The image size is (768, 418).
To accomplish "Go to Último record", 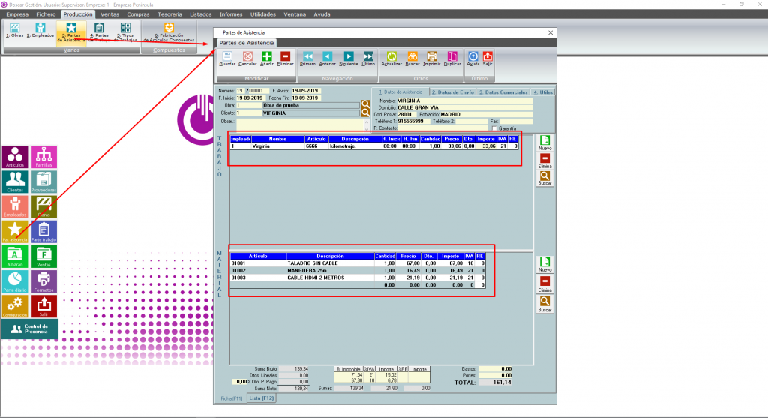I will (368, 59).
